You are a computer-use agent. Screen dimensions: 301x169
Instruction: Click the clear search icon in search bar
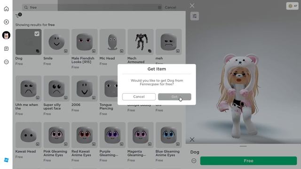coord(159,8)
